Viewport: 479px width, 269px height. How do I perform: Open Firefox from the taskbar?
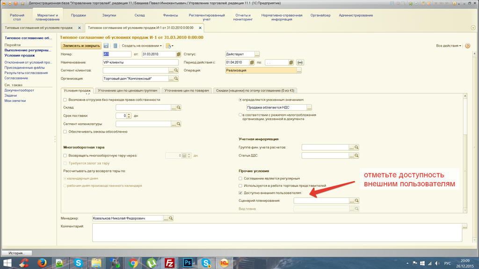coord(42,262)
